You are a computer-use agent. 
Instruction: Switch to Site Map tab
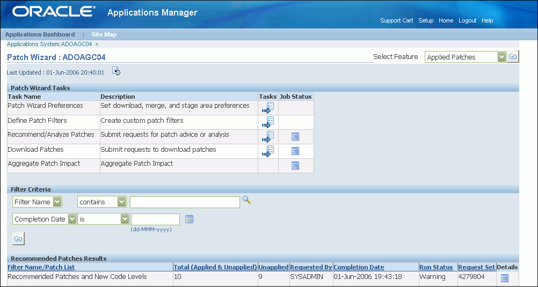click(104, 34)
